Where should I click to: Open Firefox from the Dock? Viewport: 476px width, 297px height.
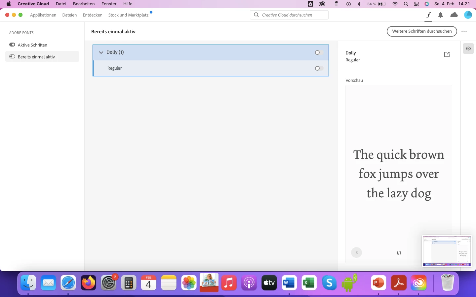click(x=89, y=283)
